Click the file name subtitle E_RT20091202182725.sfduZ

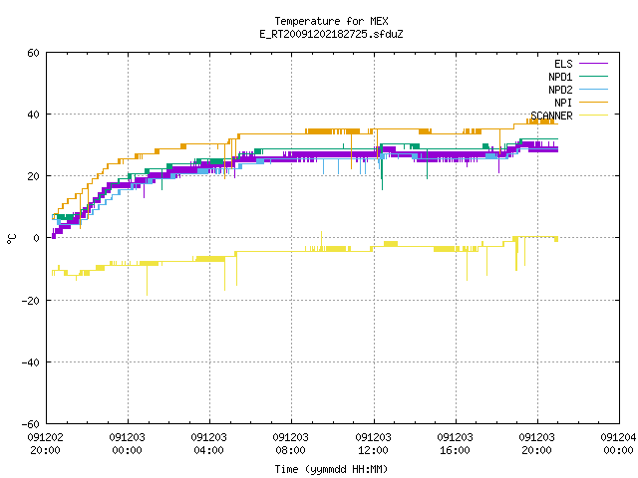[x=331, y=34]
